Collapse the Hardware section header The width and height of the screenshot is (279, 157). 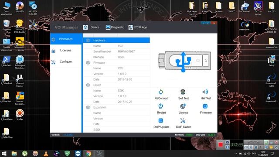click(116, 41)
